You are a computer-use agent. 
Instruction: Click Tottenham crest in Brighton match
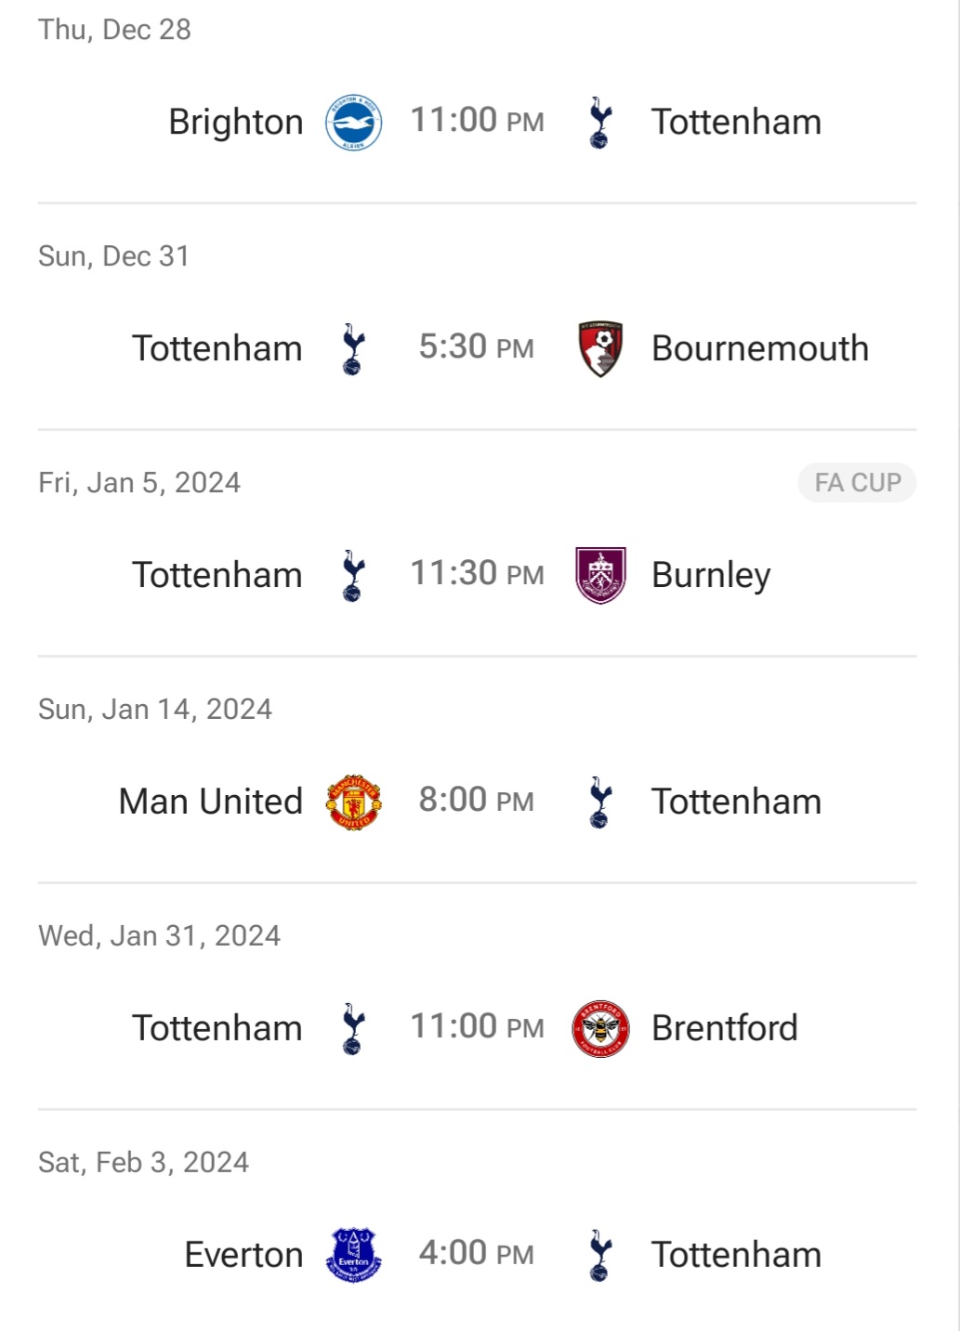600,123
